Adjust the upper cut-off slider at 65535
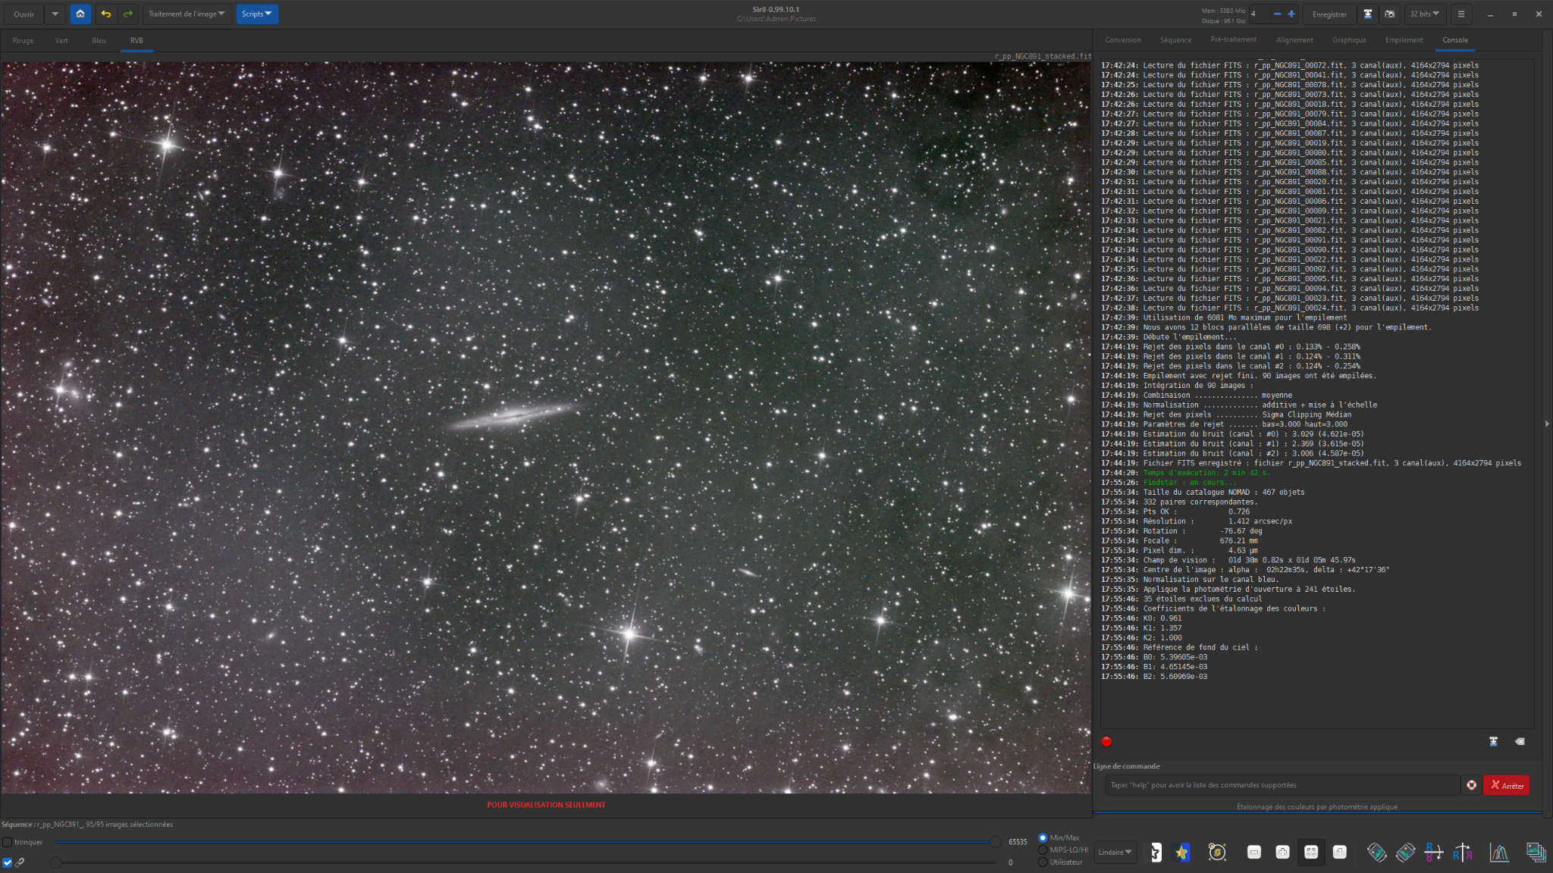 995,841
